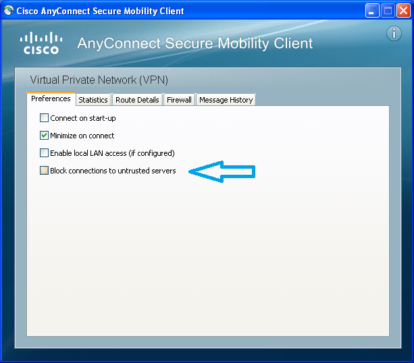
Task: Select the Preferences tab
Action: tap(51, 99)
